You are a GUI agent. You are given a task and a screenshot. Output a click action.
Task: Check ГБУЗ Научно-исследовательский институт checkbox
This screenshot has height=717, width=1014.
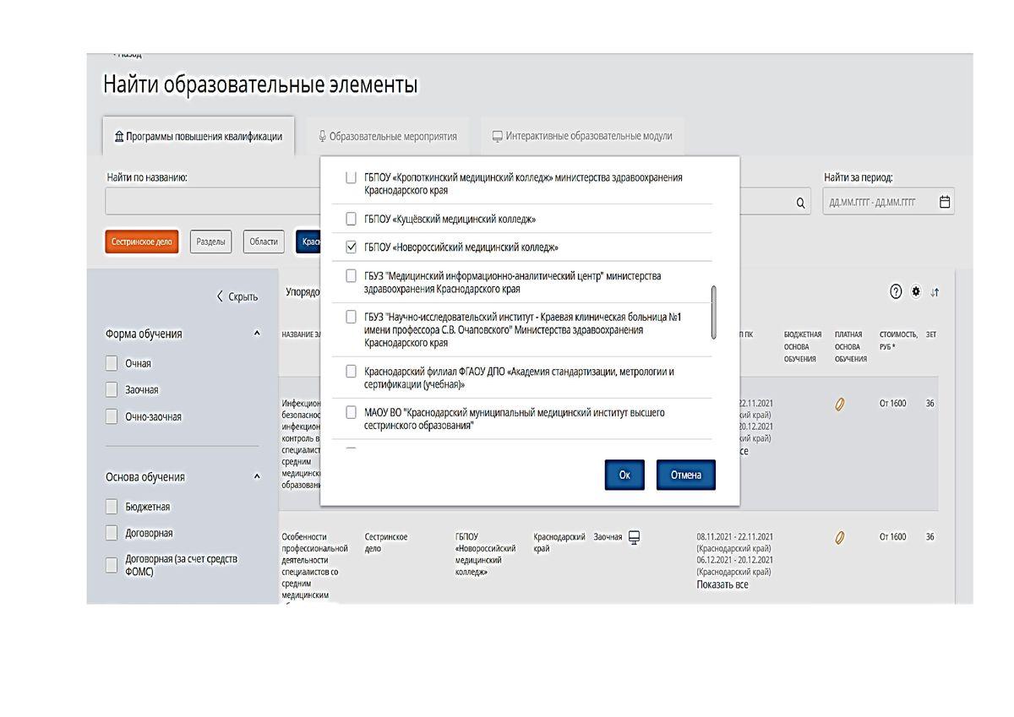(x=352, y=317)
